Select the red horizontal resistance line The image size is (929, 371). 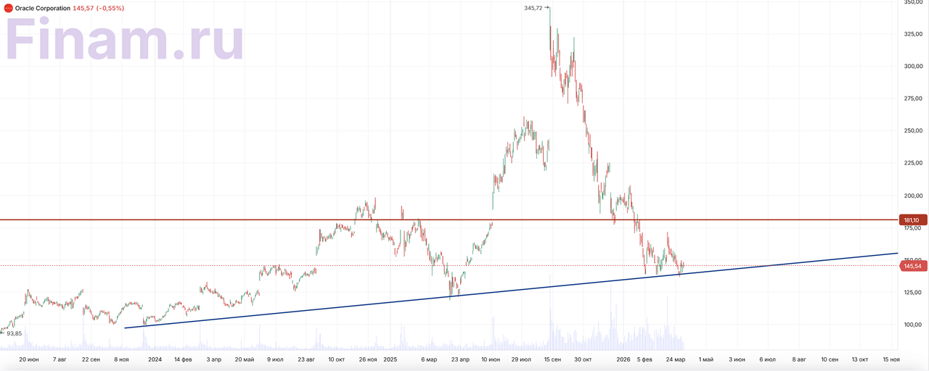(218, 220)
